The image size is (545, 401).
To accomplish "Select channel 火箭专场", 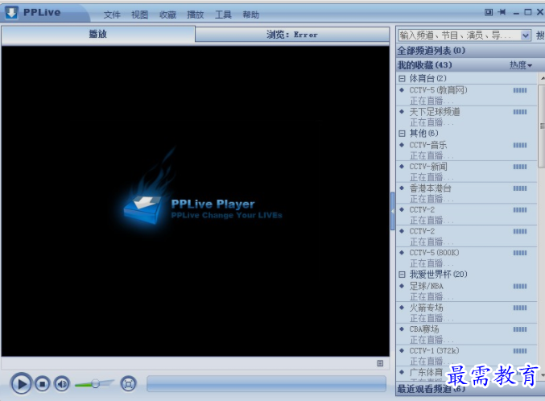I will pyautogui.click(x=426, y=308).
